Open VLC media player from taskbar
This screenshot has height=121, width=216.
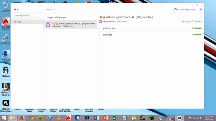click(x=59, y=118)
